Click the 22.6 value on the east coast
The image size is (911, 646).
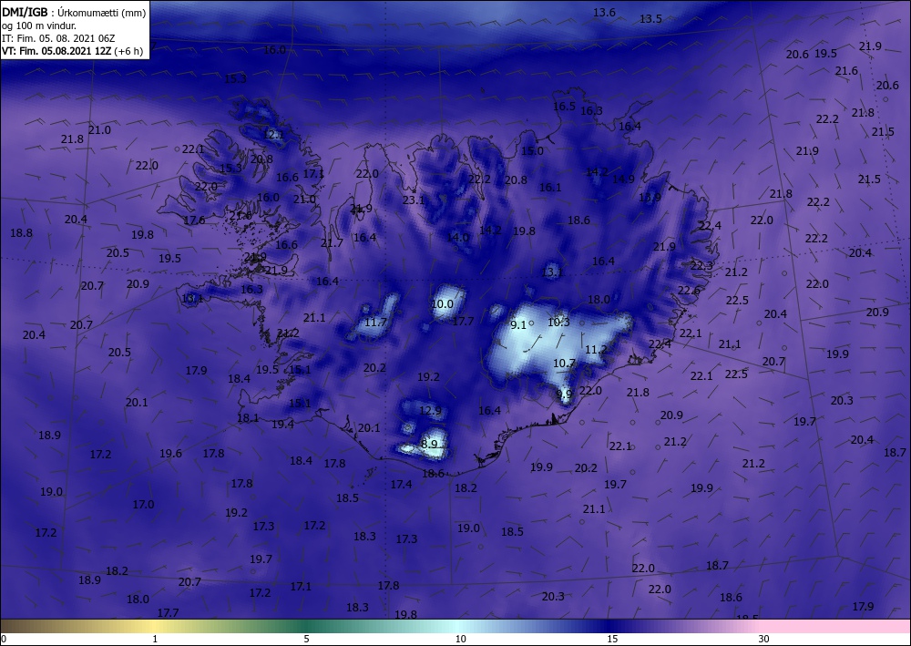tap(689, 291)
